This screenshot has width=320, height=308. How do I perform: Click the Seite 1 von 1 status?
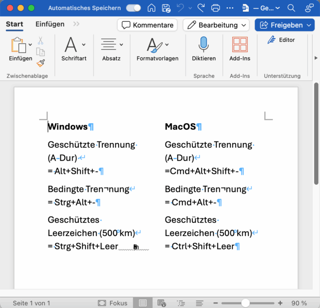point(32,303)
